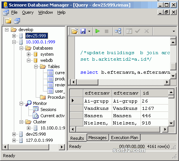Click the query editor horizontal scroll left arrow
Screen dimensions: 179x161
pyautogui.click(x=73, y=82)
